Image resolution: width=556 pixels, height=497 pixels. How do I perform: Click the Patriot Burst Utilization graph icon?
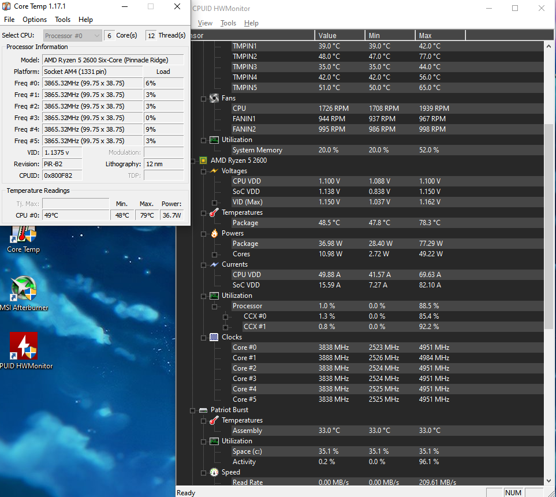[214, 441]
